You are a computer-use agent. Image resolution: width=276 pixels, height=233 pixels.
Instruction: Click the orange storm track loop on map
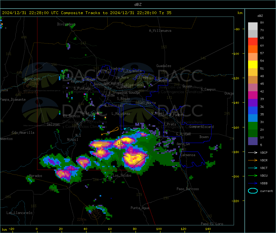pyautogui.click(x=110, y=131)
